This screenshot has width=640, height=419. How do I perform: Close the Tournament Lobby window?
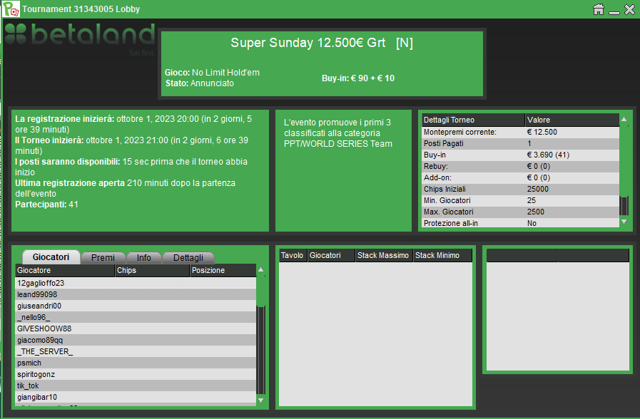point(629,9)
